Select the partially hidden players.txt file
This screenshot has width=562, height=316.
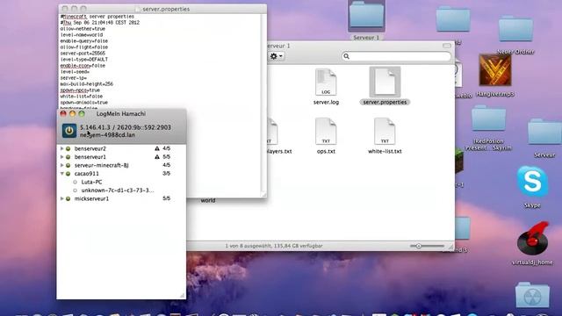(273, 132)
